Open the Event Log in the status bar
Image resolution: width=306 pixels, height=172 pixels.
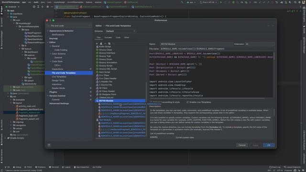tap(274, 167)
